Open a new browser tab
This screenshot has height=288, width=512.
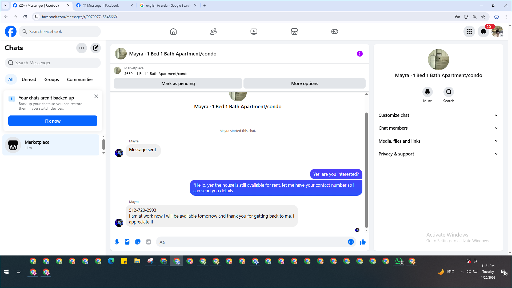point(205,5)
